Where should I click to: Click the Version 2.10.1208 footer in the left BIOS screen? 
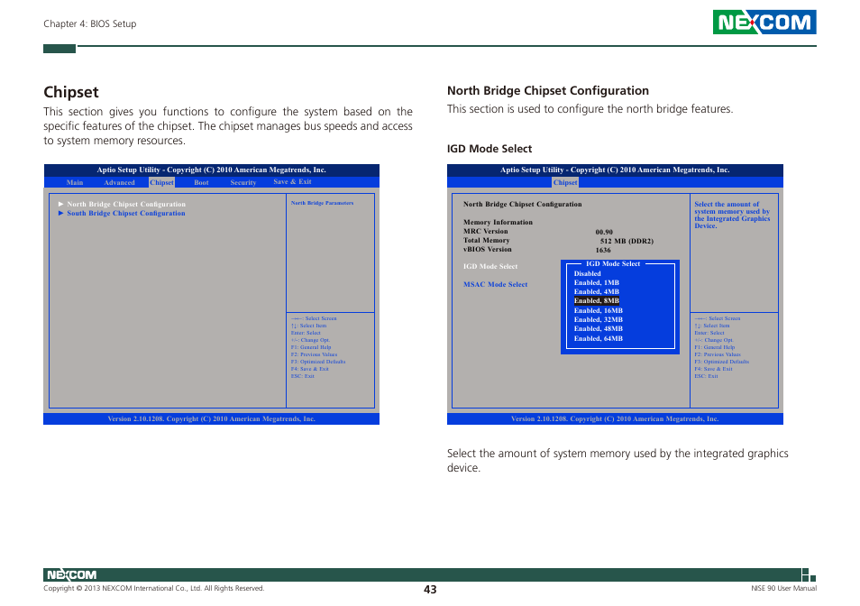(x=211, y=419)
